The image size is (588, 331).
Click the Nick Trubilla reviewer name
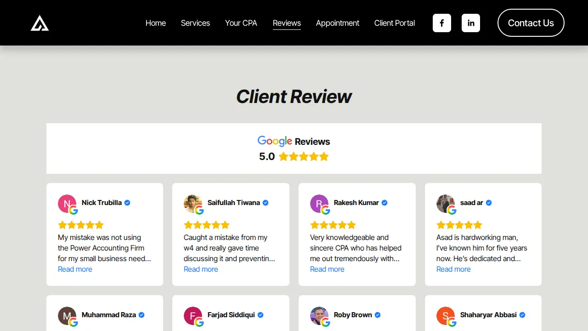click(x=102, y=203)
